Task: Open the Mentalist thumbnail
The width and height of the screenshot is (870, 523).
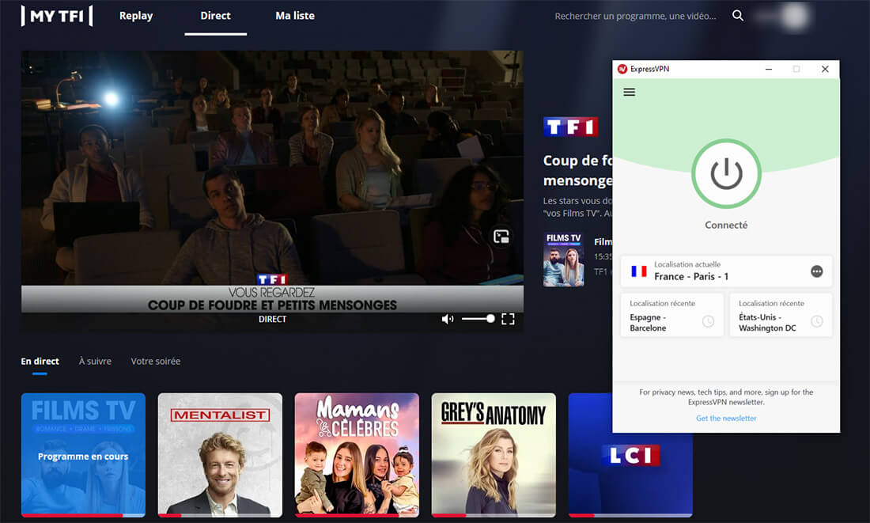Action: click(221, 455)
